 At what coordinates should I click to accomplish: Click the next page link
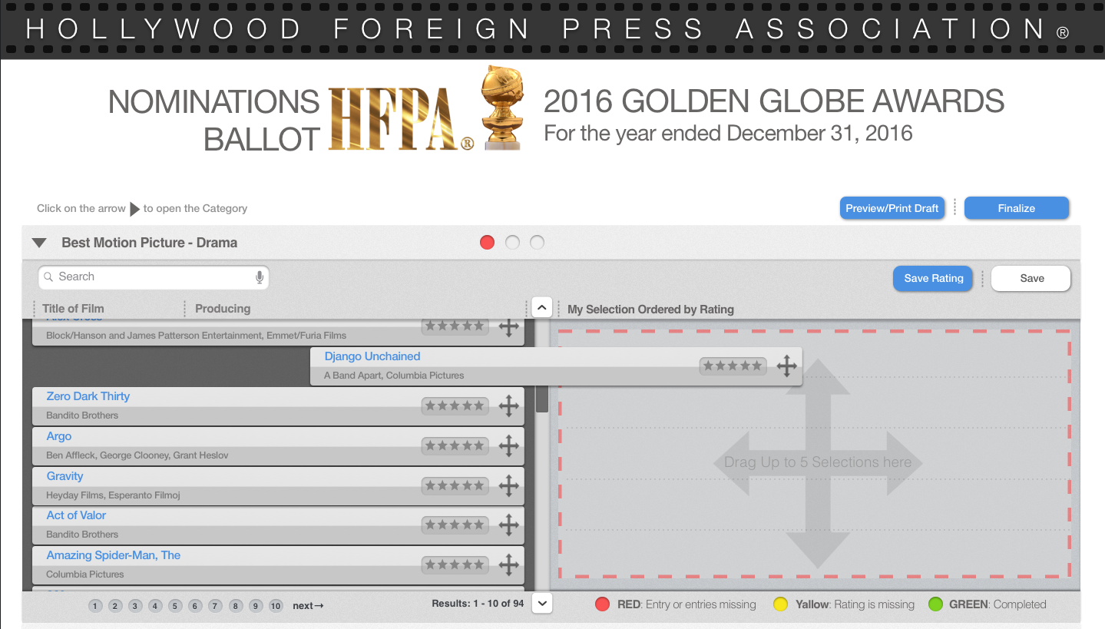pyautogui.click(x=308, y=606)
